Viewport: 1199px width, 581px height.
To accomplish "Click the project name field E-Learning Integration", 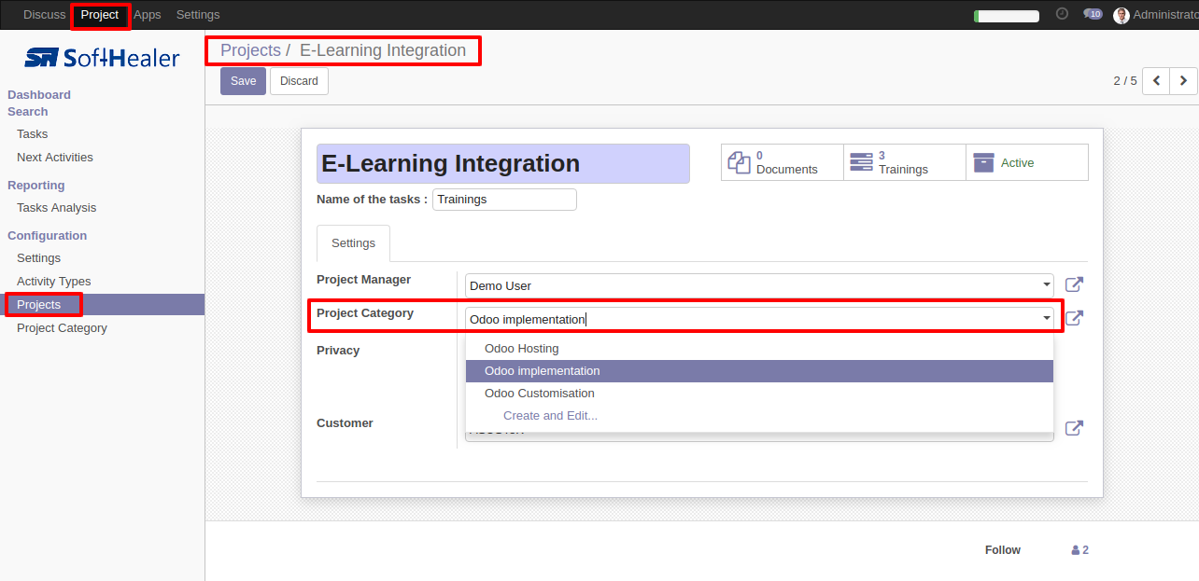I will pos(503,163).
